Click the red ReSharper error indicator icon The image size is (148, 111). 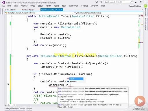pyautogui.click(x=142, y=16)
